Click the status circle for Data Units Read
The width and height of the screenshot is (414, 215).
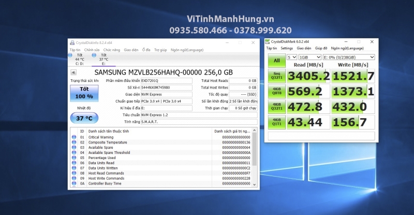[74, 163]
